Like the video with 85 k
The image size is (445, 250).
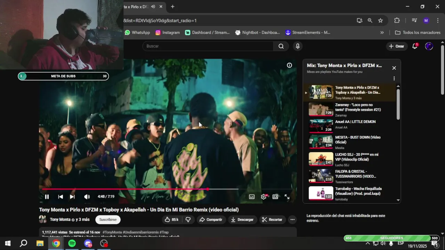(x=171, y=219)
